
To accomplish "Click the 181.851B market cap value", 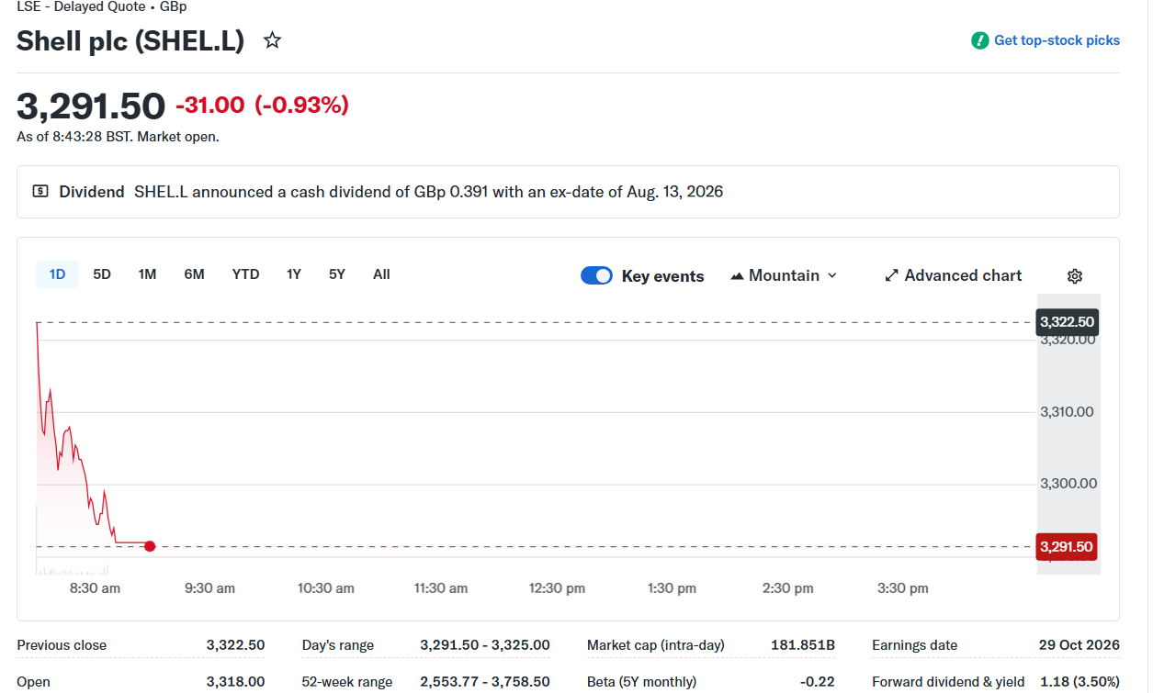I will coord(803,645).
